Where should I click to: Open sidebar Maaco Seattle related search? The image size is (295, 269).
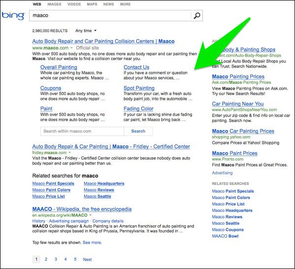226,223
